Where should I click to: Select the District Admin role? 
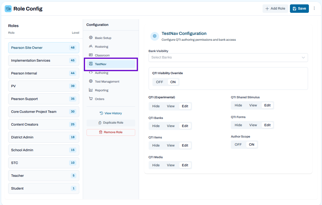pos(43,137)
